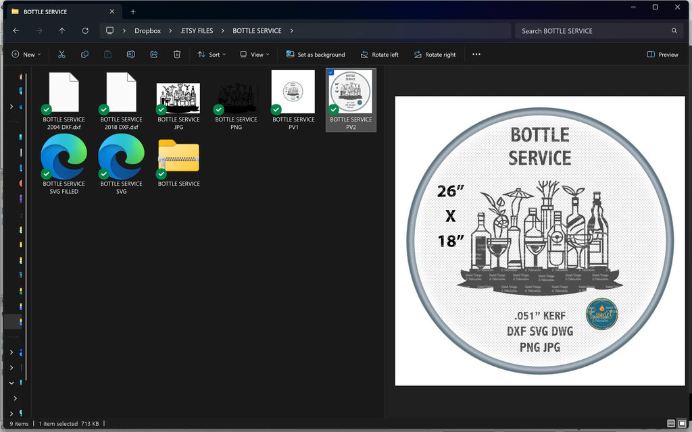Click Rotate left

pos(380,54)
